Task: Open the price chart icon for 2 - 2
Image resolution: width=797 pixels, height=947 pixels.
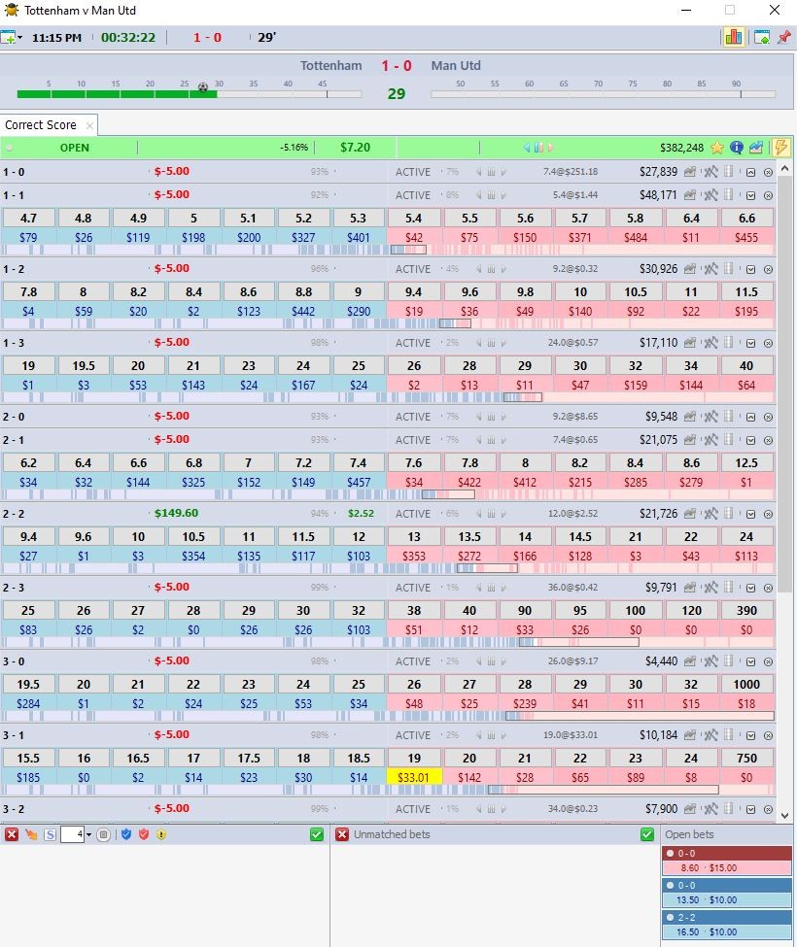Action: point(689,514)
